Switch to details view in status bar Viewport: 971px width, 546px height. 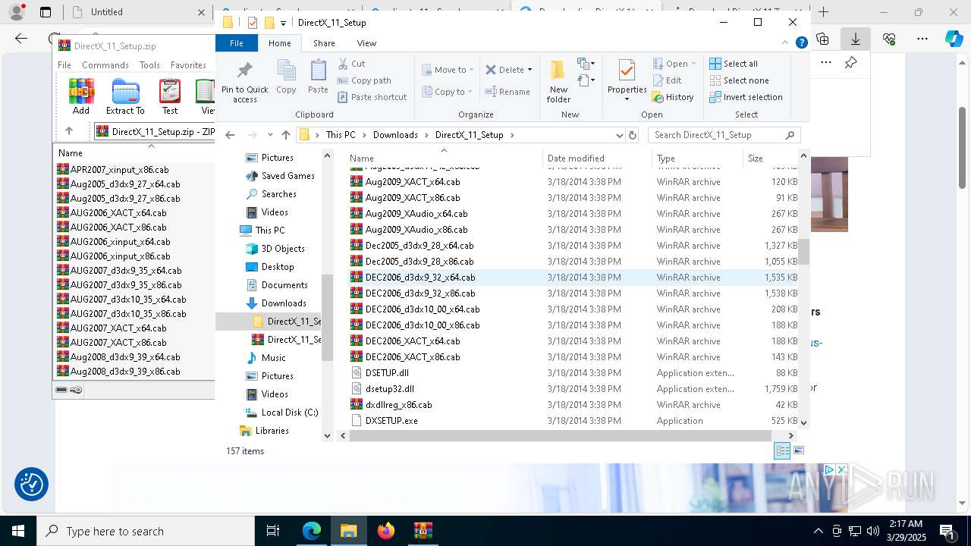782,450
